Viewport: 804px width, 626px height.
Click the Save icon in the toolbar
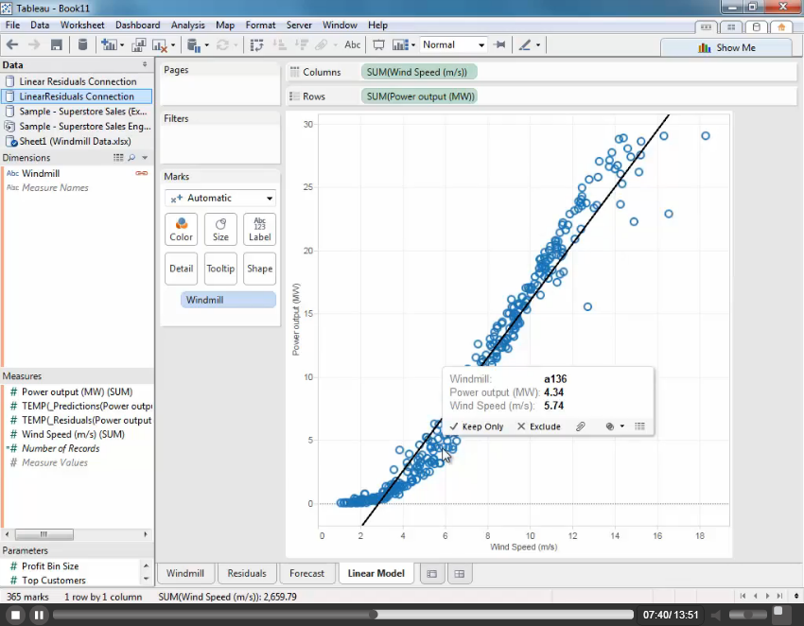click(x=57, y=44)
